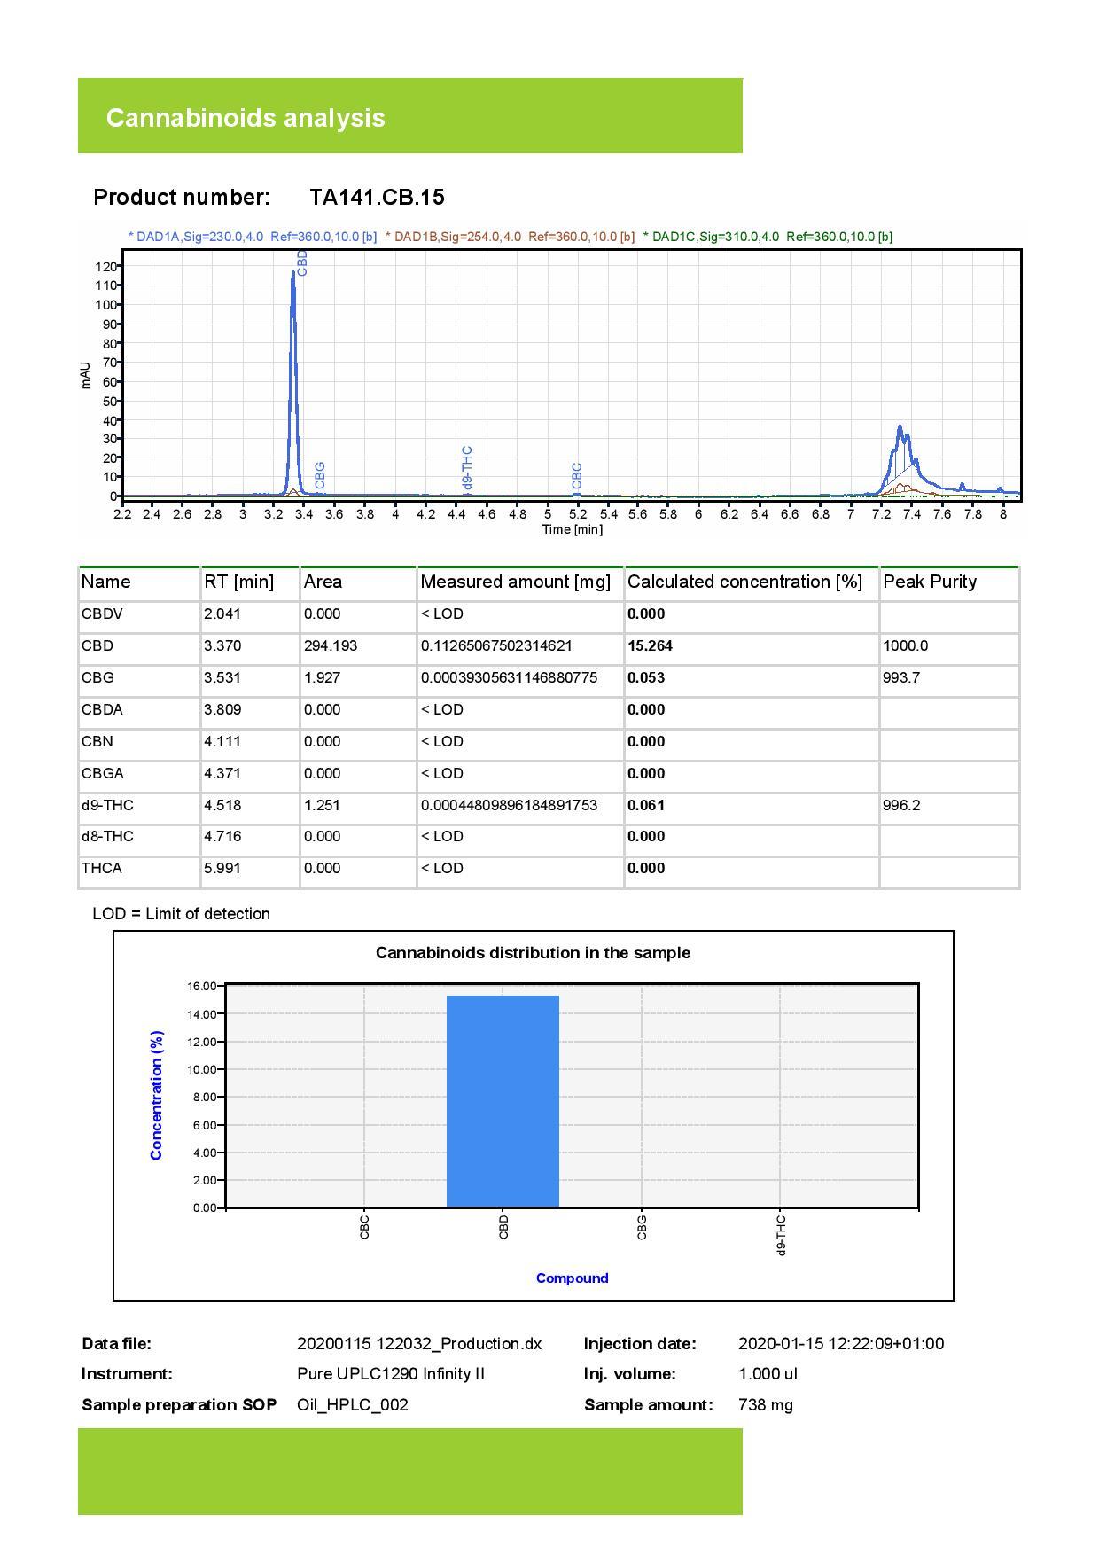Viewport: 1099px width, 1555px height.
Task: Click the Calculated concentration [%] header
Action: [744, 582]
